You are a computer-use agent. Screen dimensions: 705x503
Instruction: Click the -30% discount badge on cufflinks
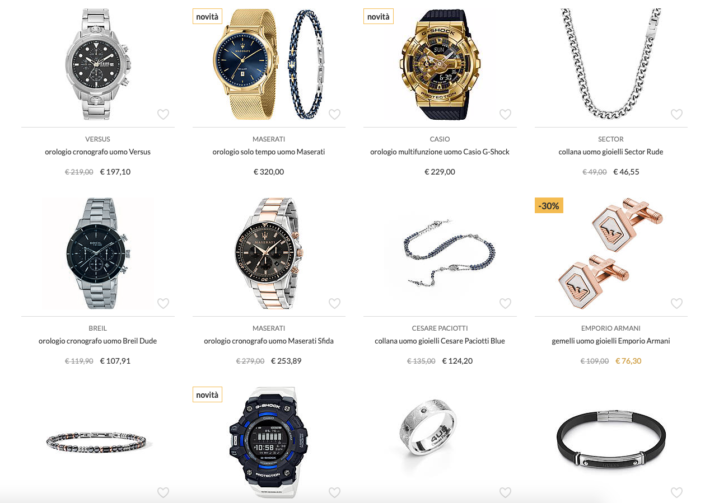(x=549, y=205)
